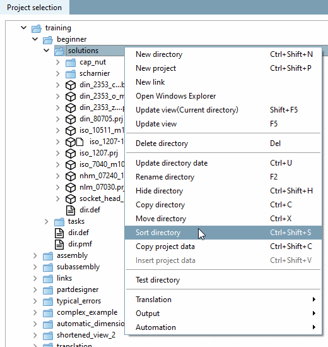Collapse the training folder
The image size is (328, 347).
tap(23, 28)
